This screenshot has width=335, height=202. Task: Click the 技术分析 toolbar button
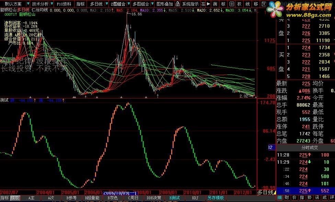40,4
